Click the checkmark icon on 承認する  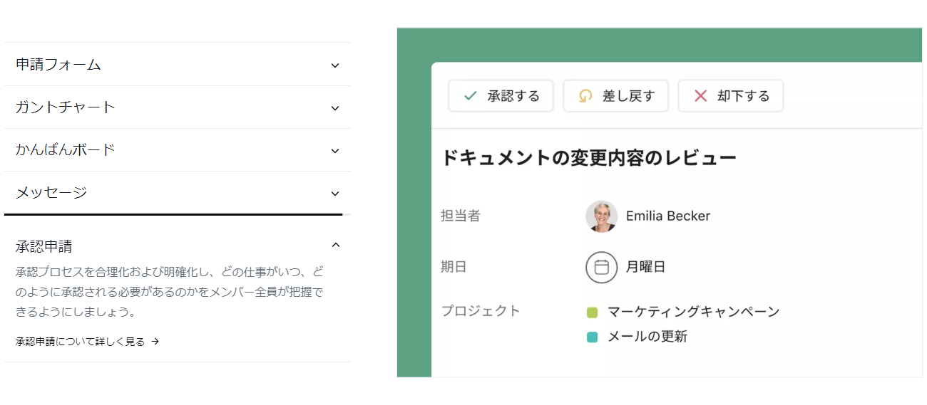click(470, 96)
